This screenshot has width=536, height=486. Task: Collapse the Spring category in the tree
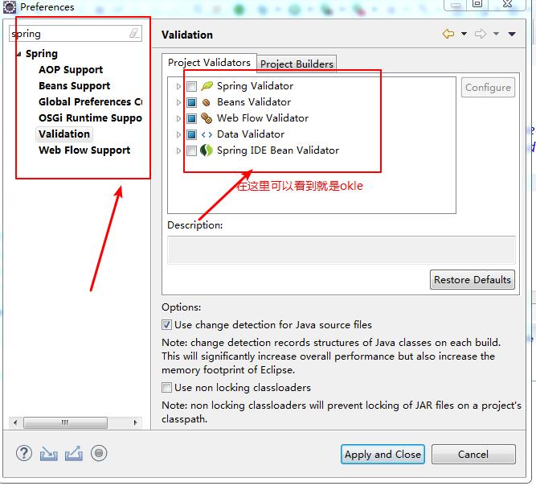(19, 54)
